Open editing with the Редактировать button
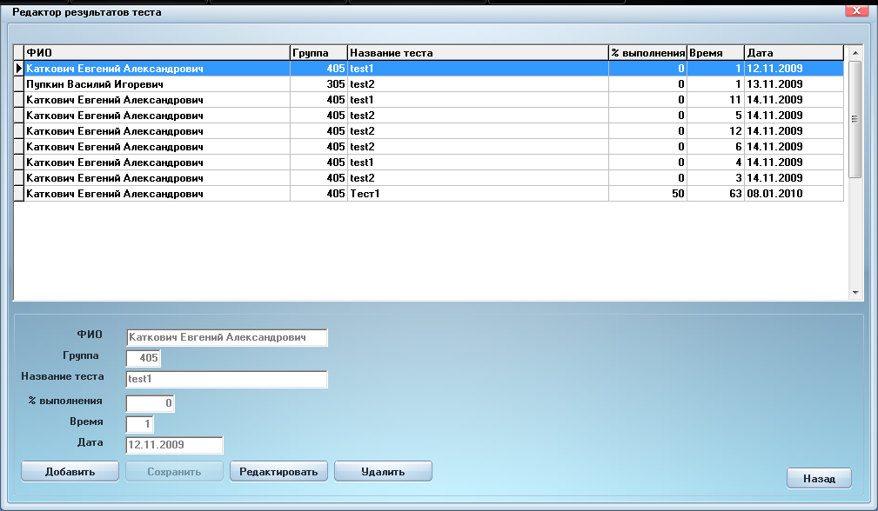 (x=278, y=471)
